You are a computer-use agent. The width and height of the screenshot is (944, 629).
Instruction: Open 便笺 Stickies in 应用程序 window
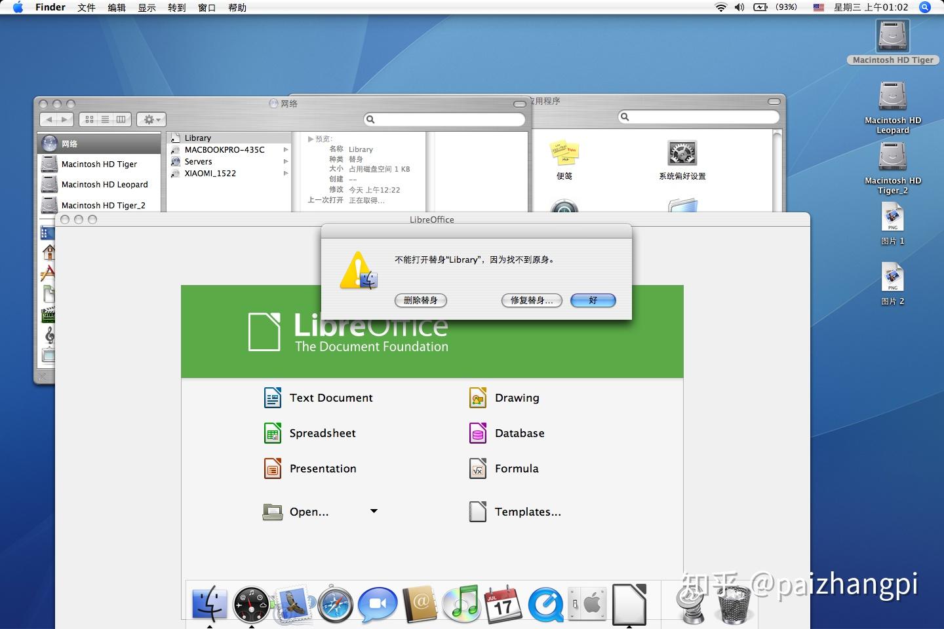[564, 160]
